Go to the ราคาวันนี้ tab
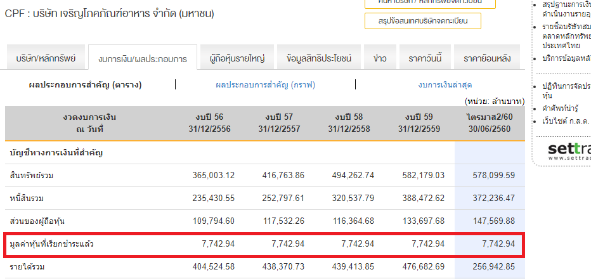Screen dimensions: 591x279 [425, 59]
